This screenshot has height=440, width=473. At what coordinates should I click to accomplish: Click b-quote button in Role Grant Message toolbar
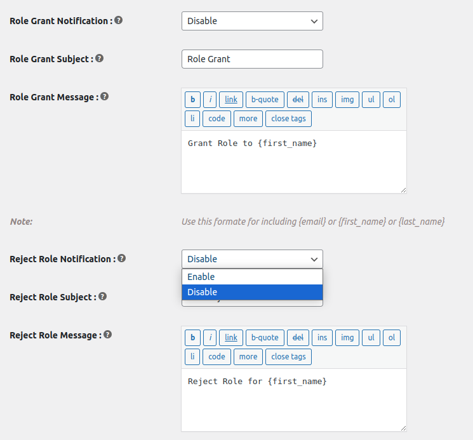pyautogui.click(x=265, y=100)
